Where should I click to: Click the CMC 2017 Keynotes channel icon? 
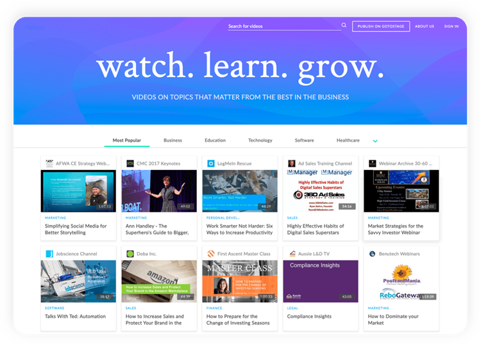pos(130,164)
